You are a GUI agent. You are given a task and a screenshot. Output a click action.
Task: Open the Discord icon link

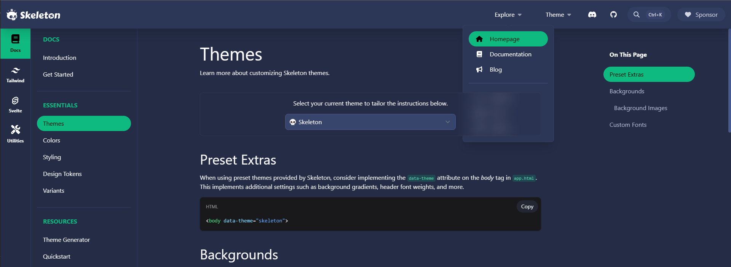[592, 14]
